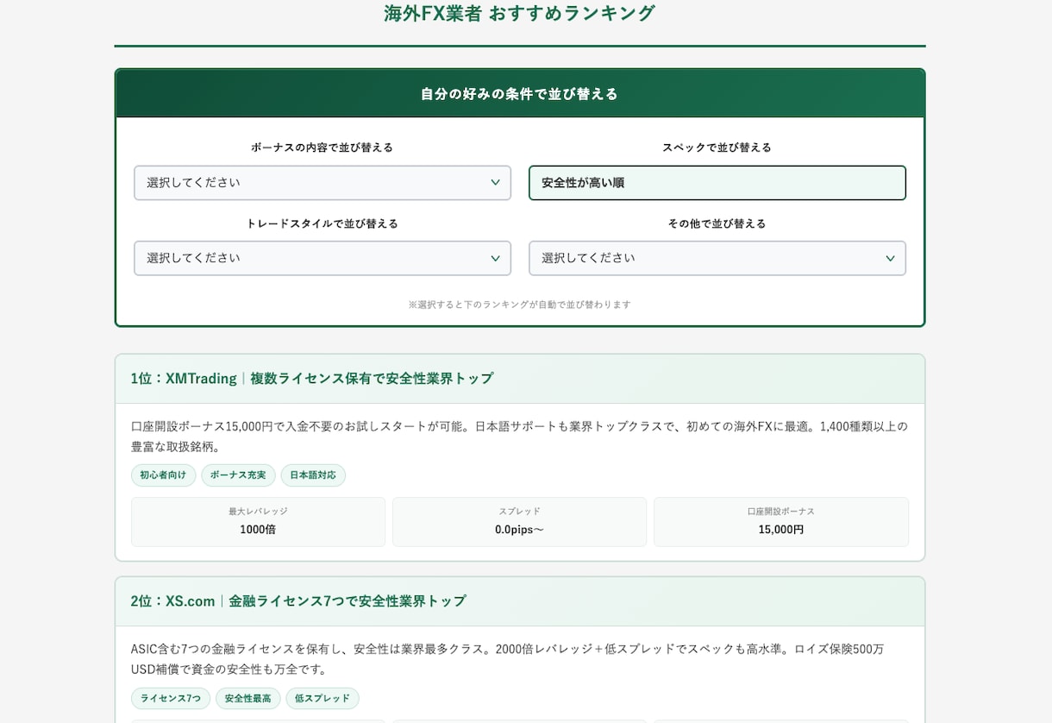The image size is (1052, 723).
Task: Click the 低スプレッド tag
Action: tap(322, 698)
